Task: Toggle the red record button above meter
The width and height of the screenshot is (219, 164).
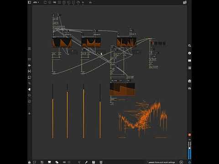Action: (x=189, y=135)
